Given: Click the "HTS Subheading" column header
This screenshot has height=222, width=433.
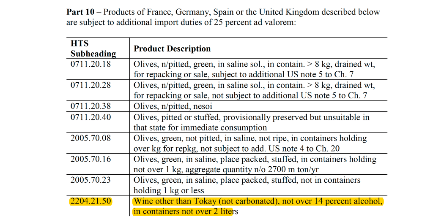Looking at the screenshot, I should [x=93, y=49].
